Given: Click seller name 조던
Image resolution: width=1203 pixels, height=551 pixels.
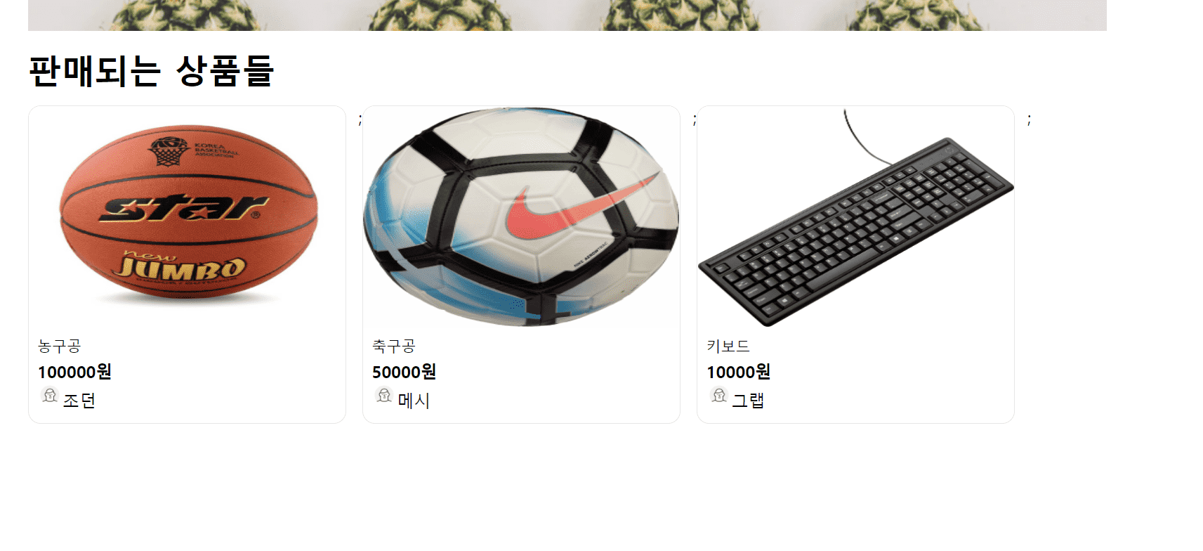Looking at the screenshot, I should (79, 401).
